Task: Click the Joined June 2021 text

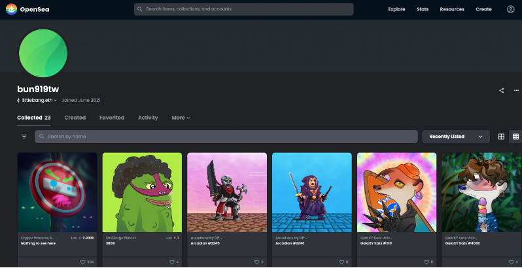Action: (81, 100)
